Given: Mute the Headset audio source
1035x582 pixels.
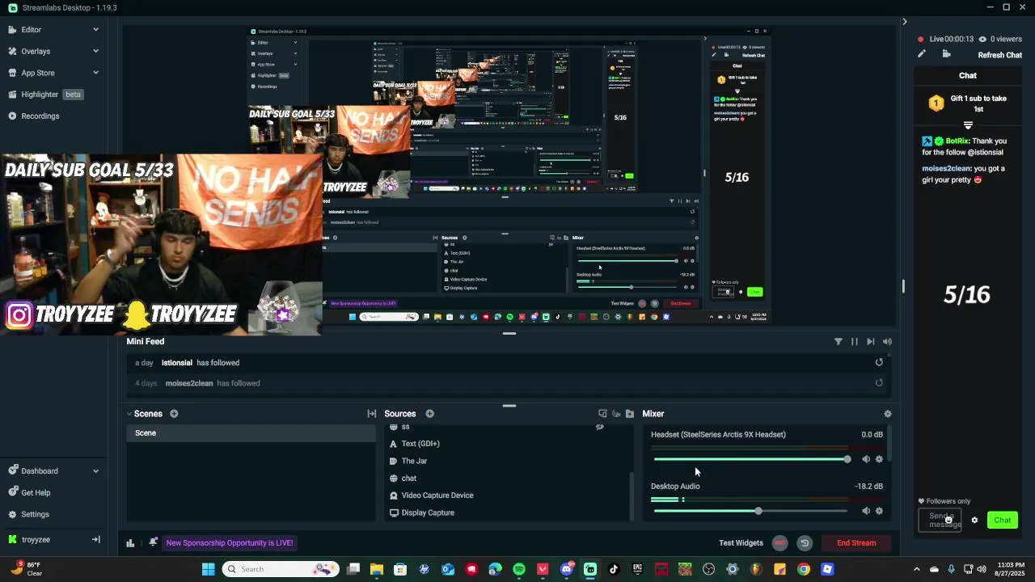Looking at the screenshot, I should point(866,459).
